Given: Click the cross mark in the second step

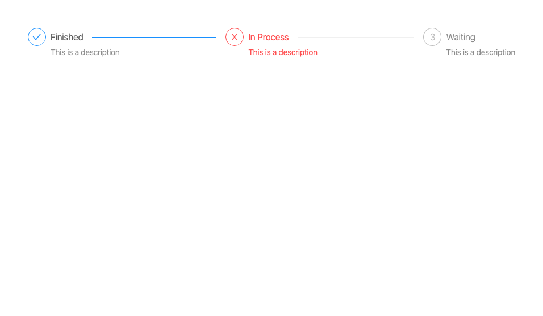Looking at the screenshot, I should pyautogui.click(x=235, y=37).
